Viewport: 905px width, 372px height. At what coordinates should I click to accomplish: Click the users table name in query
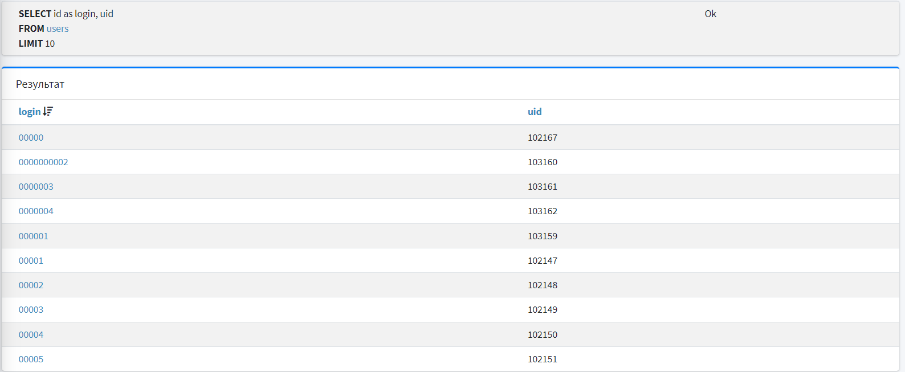pos(58,28)
